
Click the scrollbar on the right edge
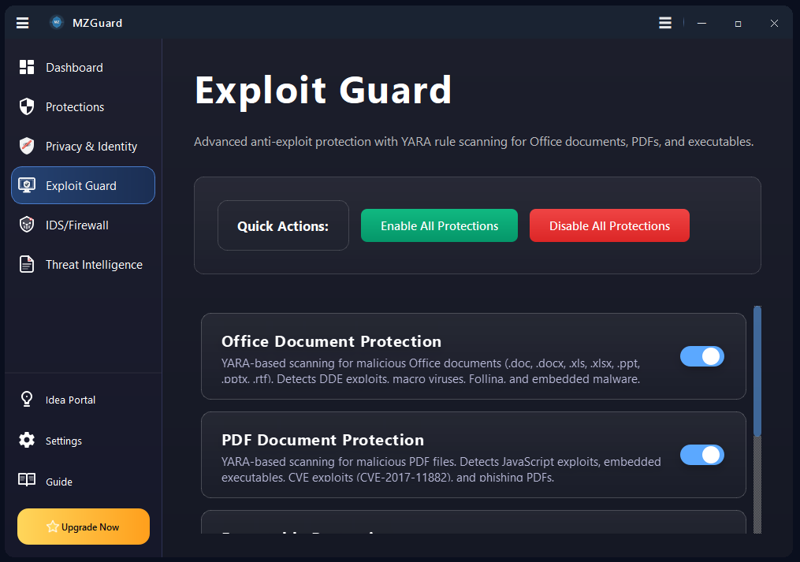[757, 370]
